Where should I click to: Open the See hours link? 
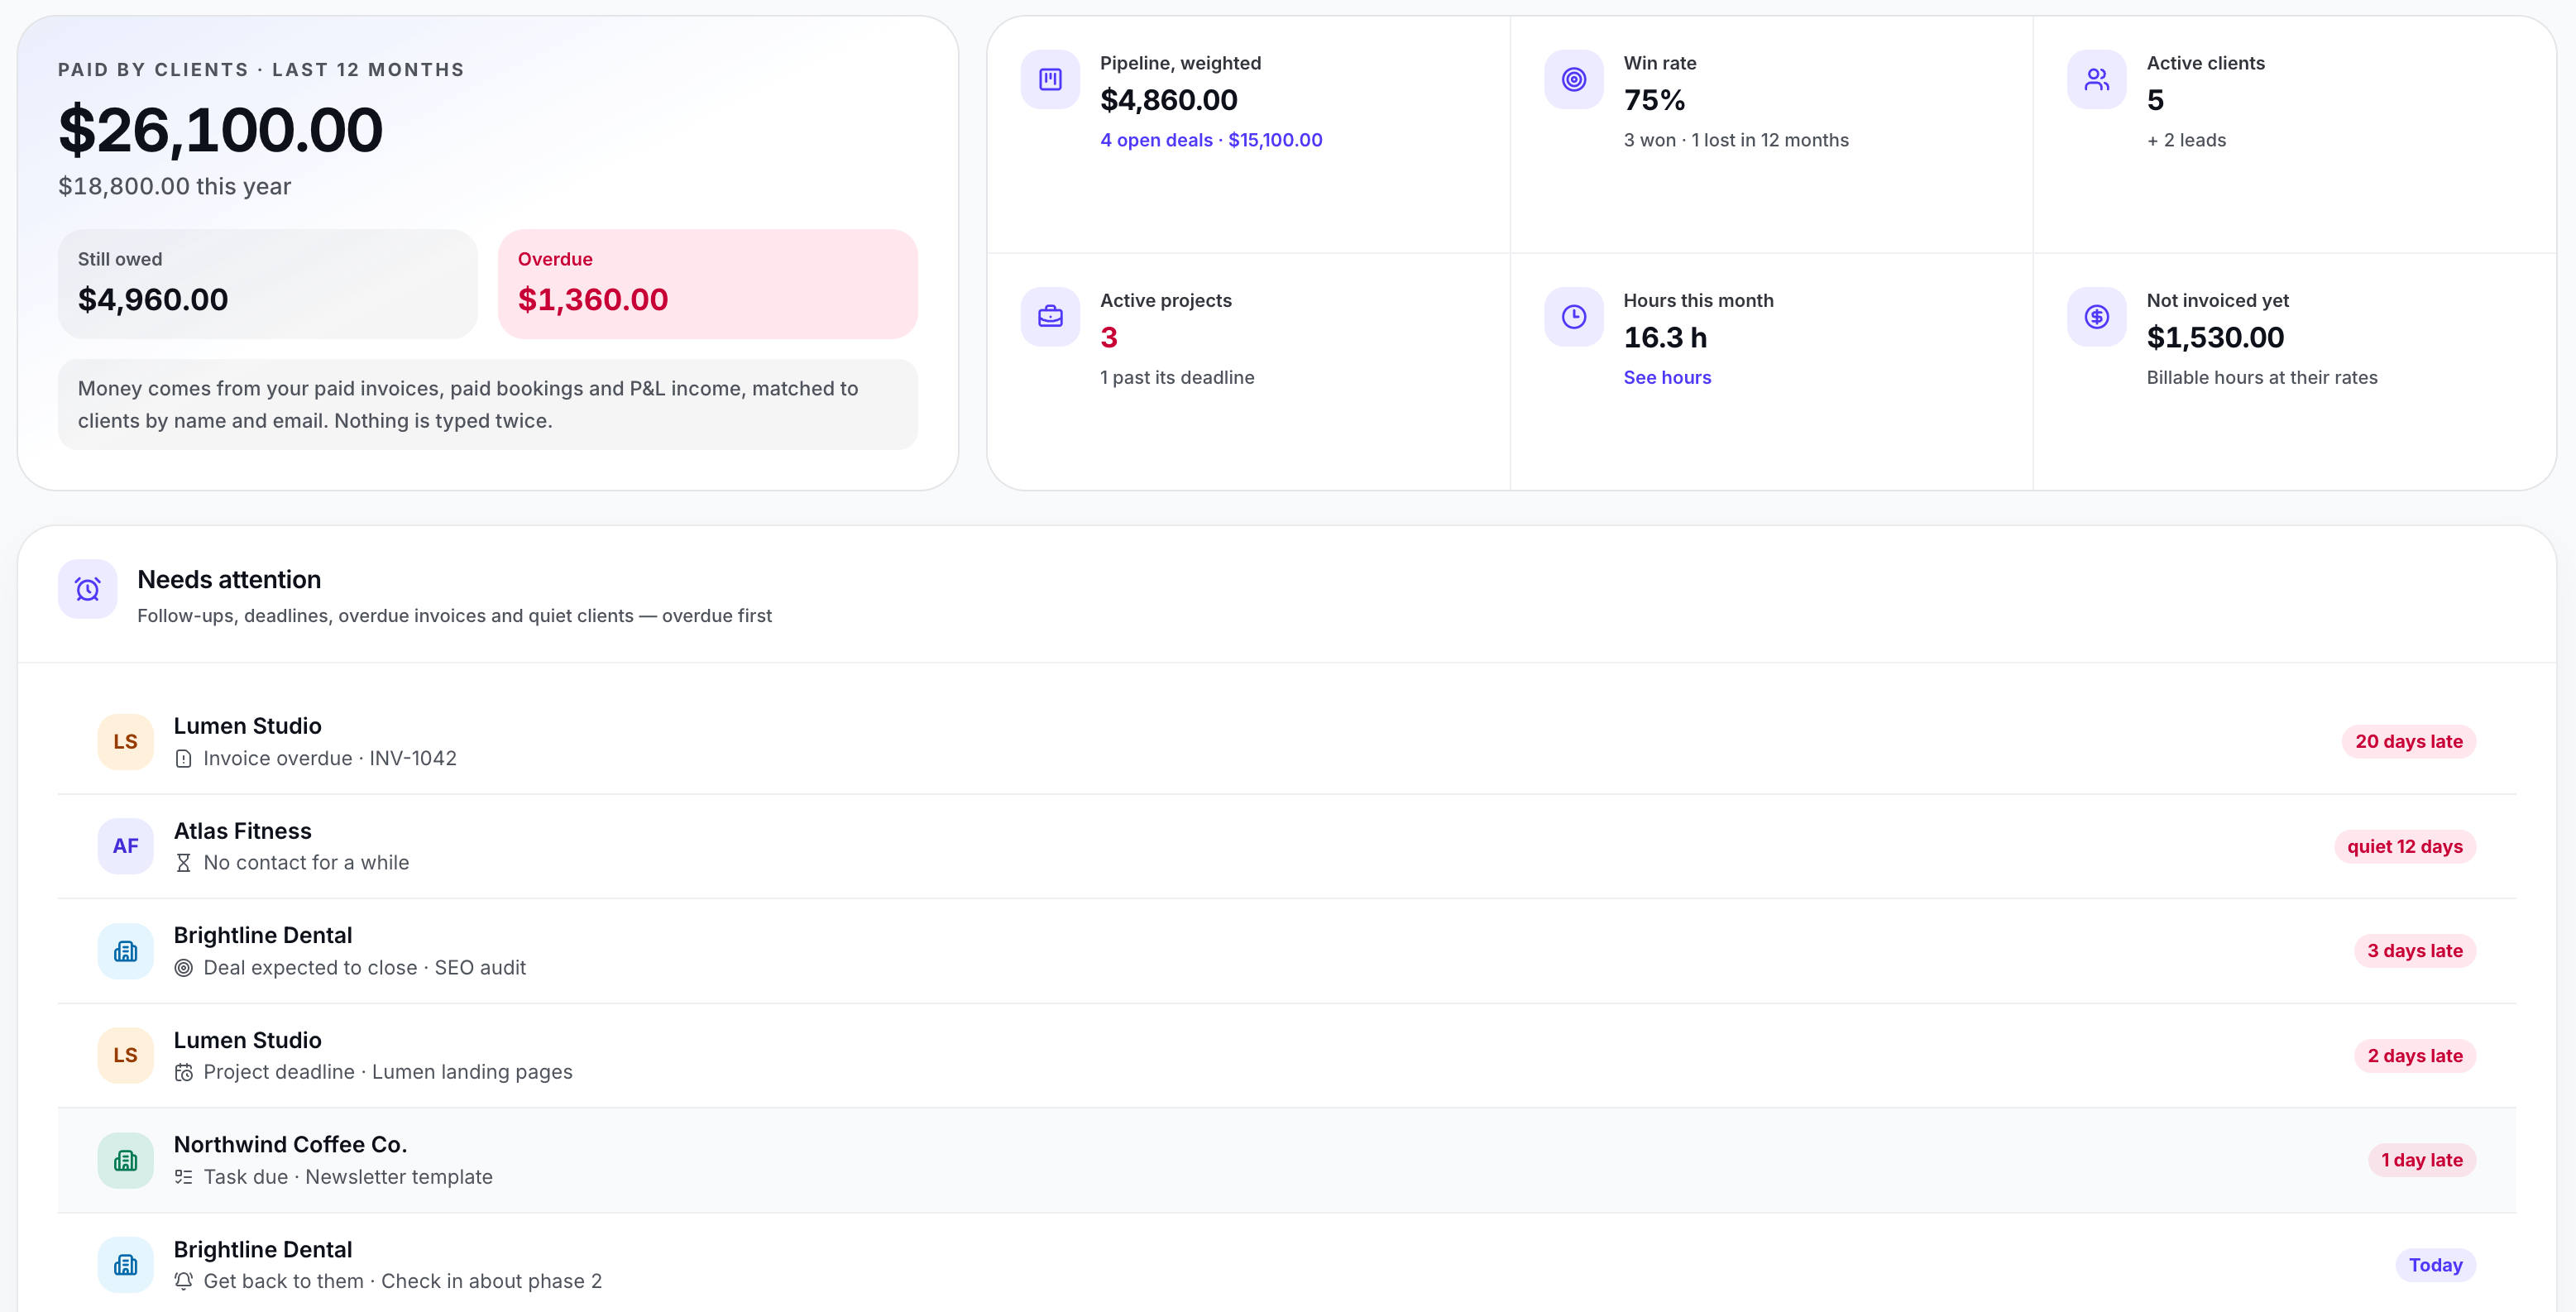1667,378
